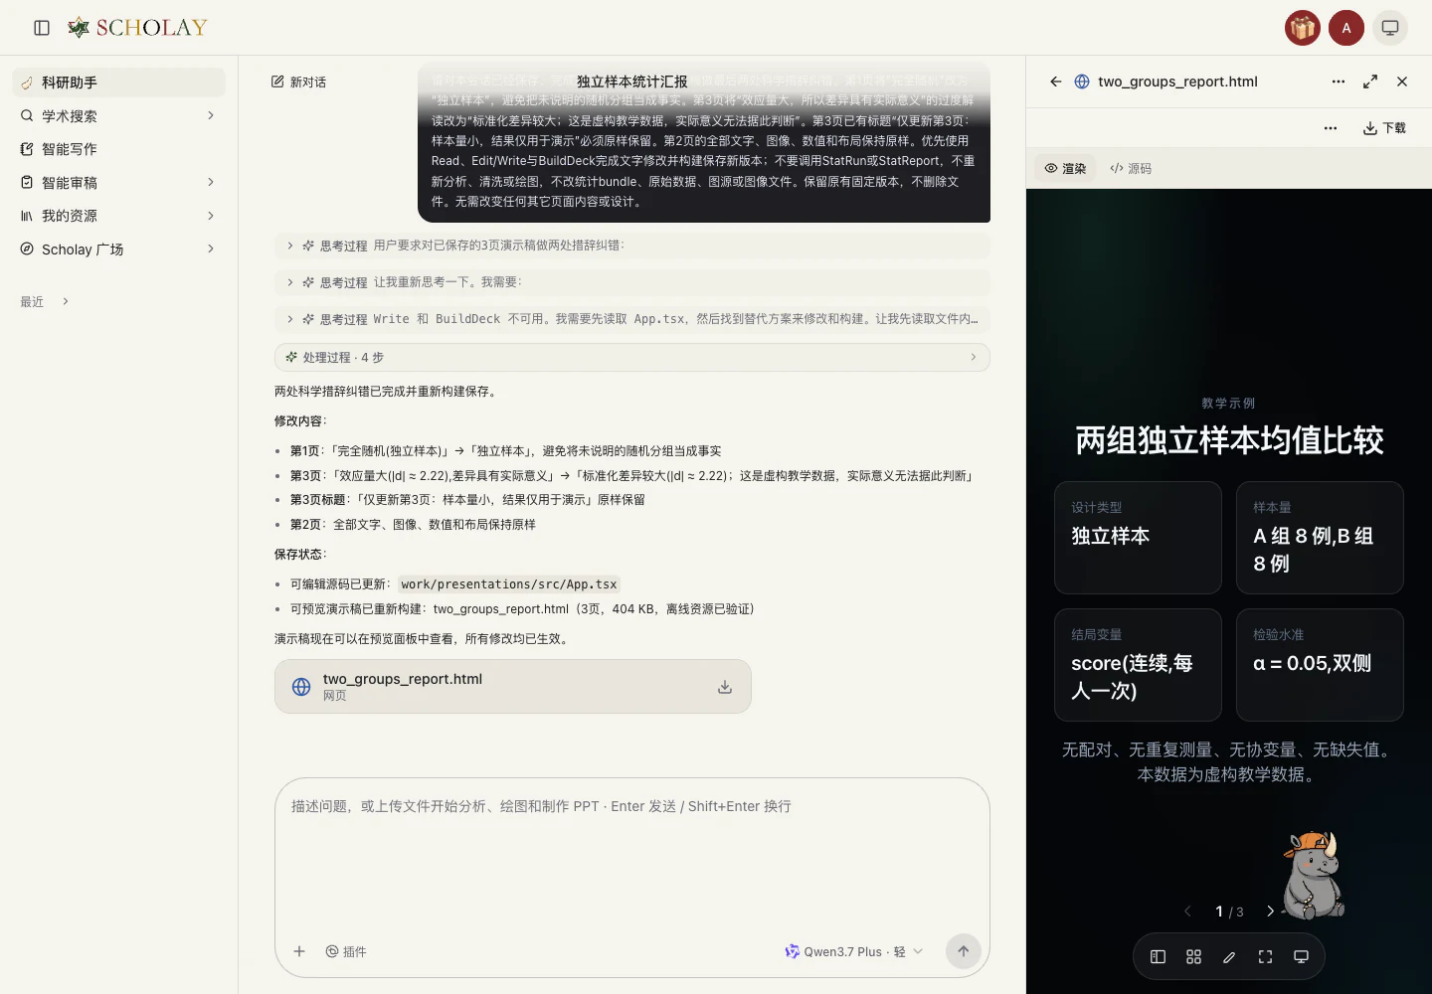Expand the 学术搜索 sidebar item
The height and width of the screenshot is (994, 1432).
click(x=119, y=116)
